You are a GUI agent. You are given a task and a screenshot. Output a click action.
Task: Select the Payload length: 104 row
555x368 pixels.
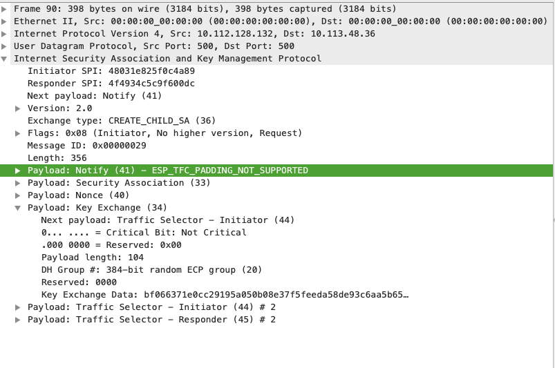tap(92, 258)
